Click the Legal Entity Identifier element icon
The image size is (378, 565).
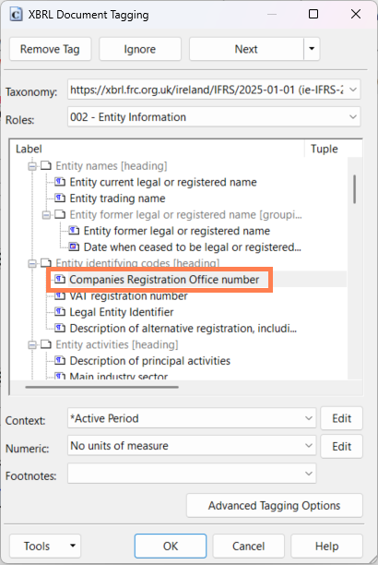(60, 312)
